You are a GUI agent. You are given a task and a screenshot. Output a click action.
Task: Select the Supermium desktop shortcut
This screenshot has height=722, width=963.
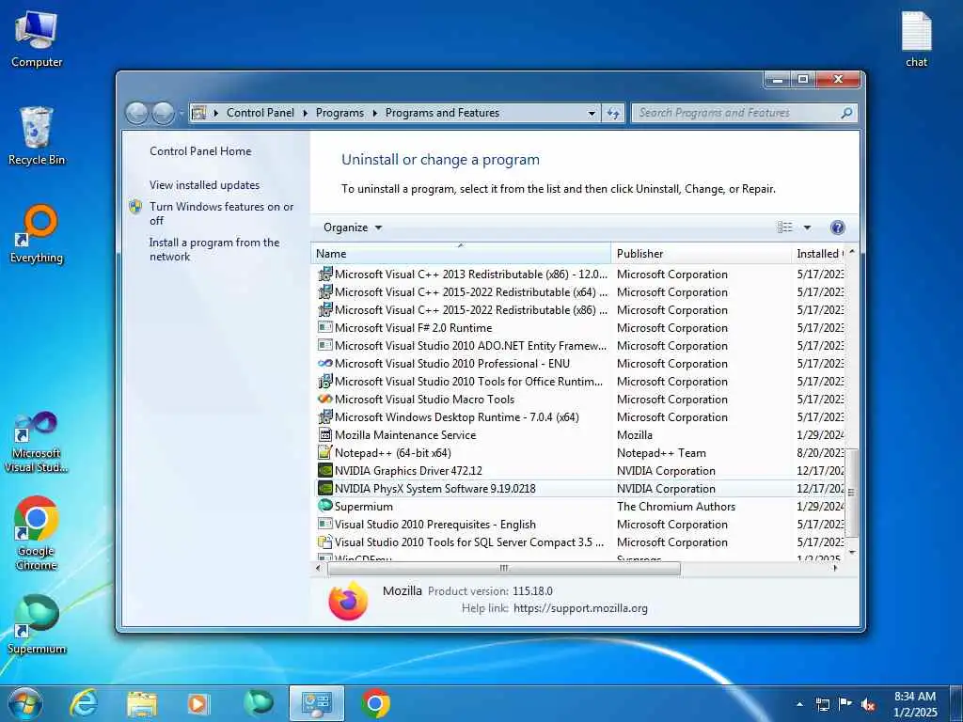(37, 624)
